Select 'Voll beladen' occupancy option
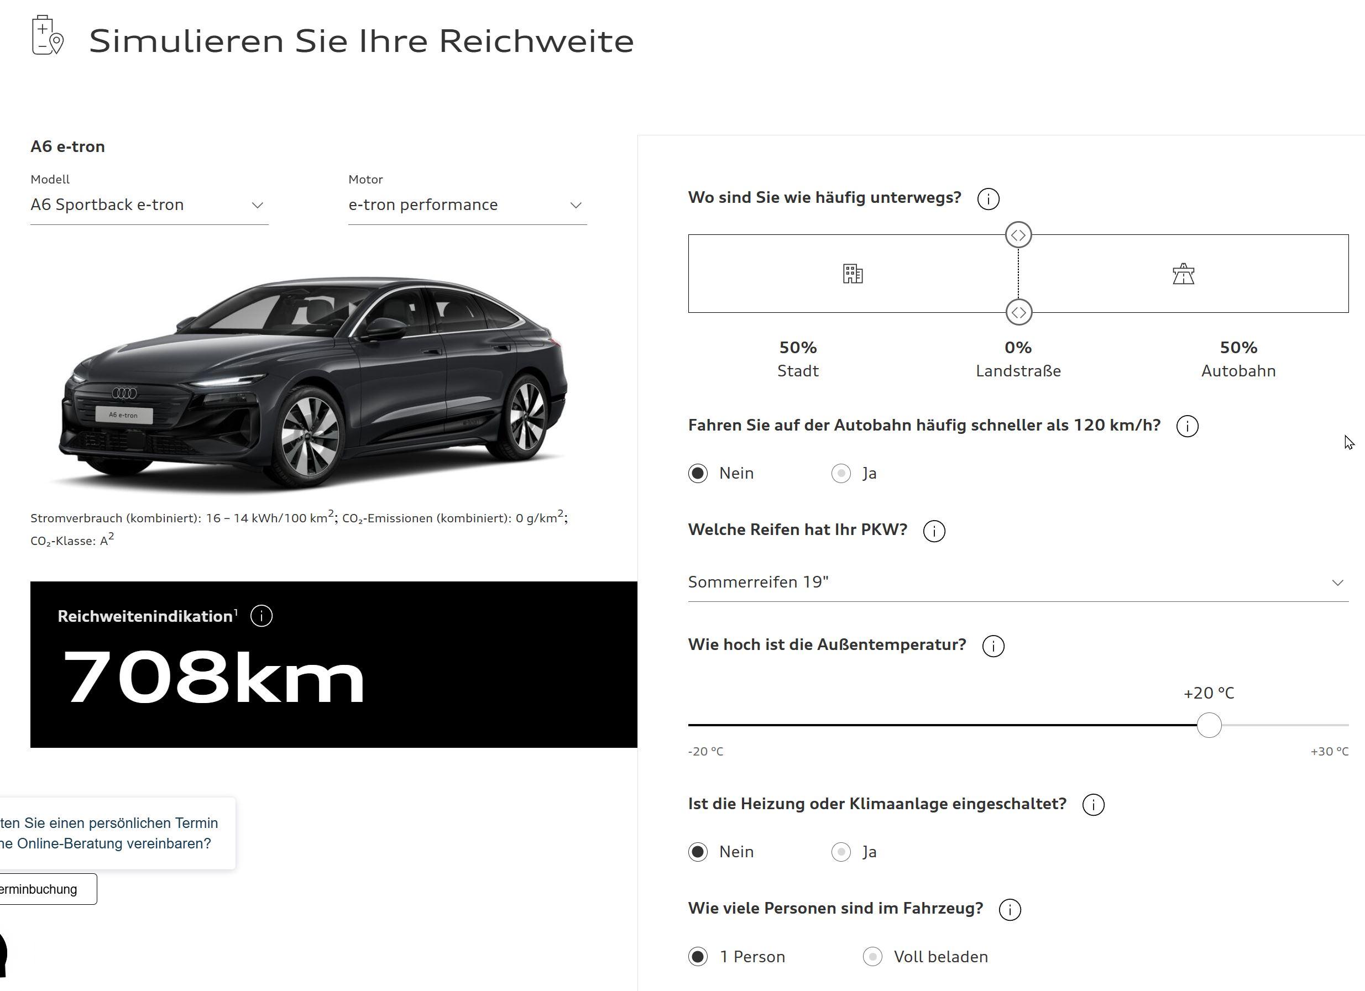The width and height of the screenshot is (1365, 991). coord(872,957)
